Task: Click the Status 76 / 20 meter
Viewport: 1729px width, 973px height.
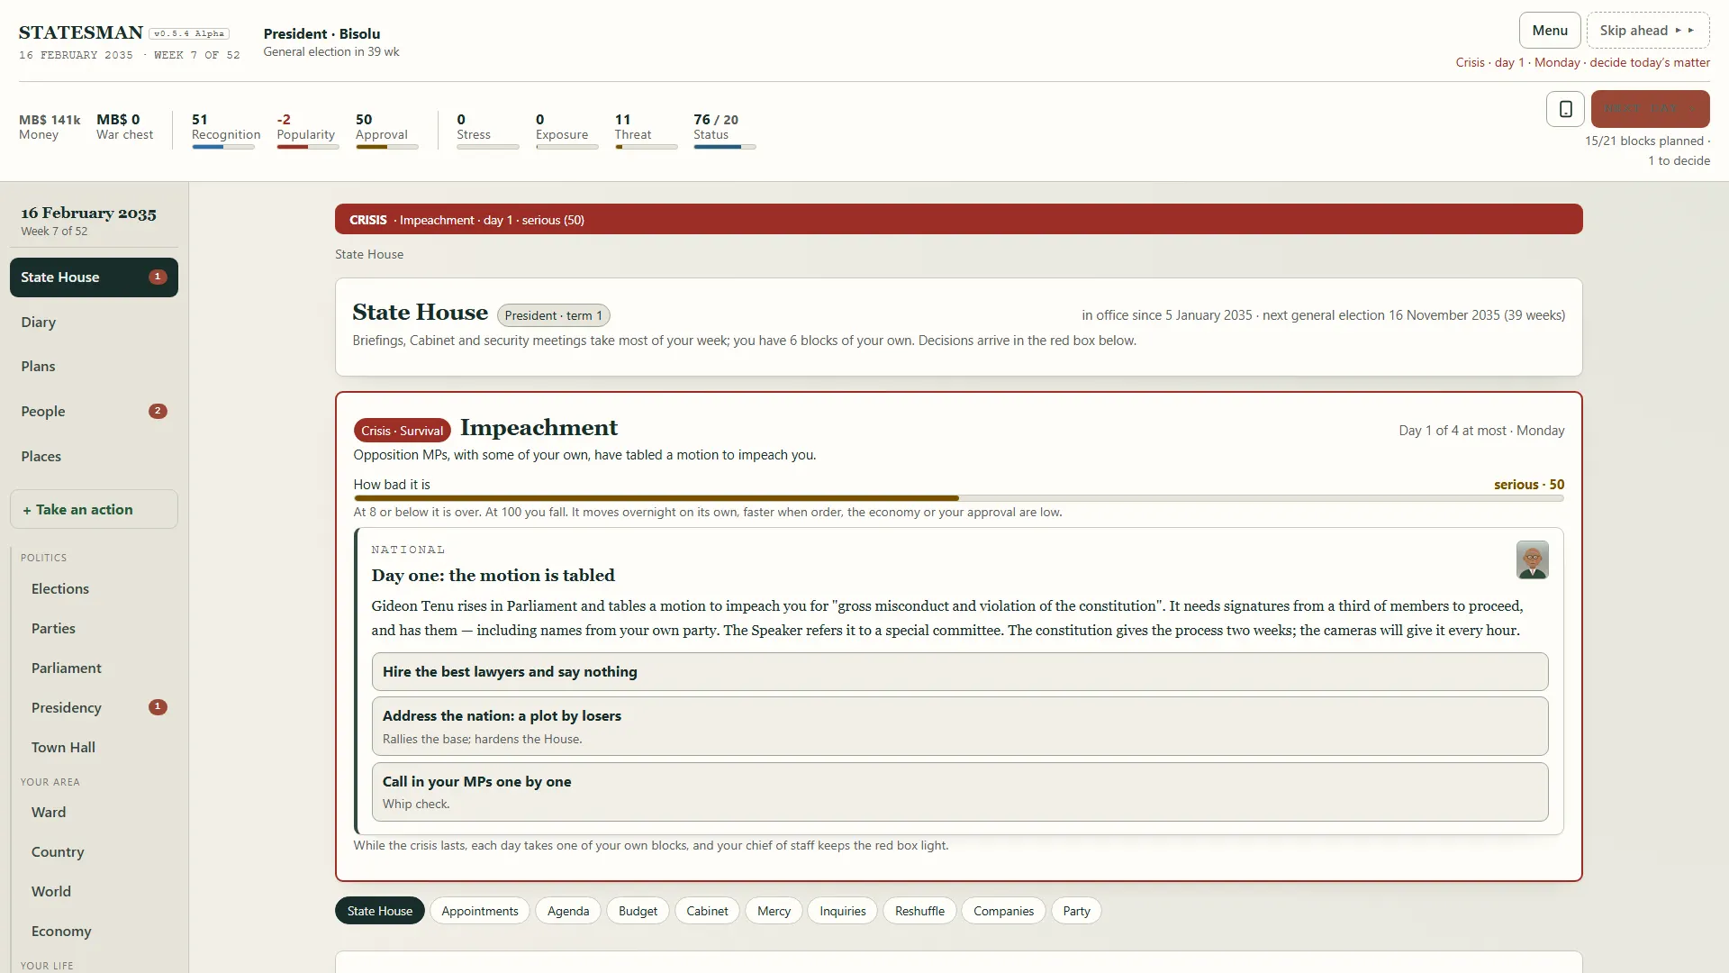Action: 724,131
